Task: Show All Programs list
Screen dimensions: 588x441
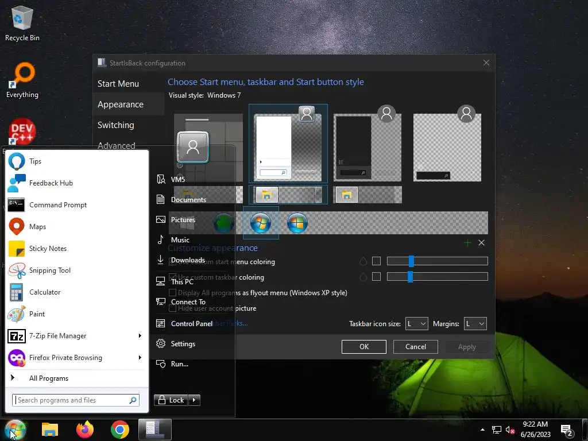Action: point(76,378)
